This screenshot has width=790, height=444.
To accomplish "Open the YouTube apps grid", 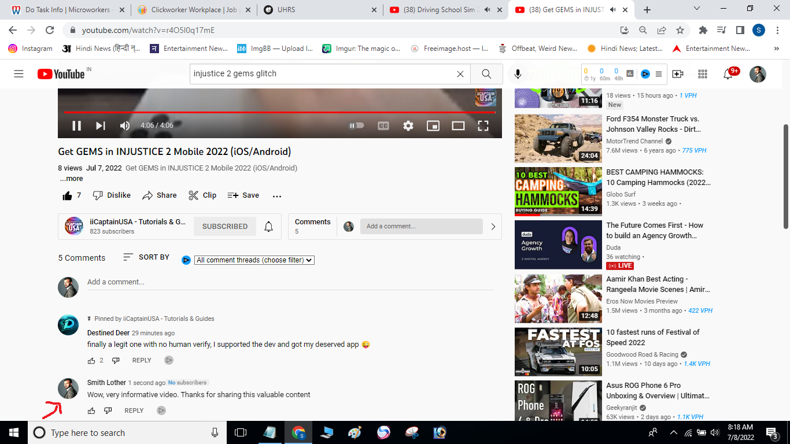I will click(x=703, y=74).
